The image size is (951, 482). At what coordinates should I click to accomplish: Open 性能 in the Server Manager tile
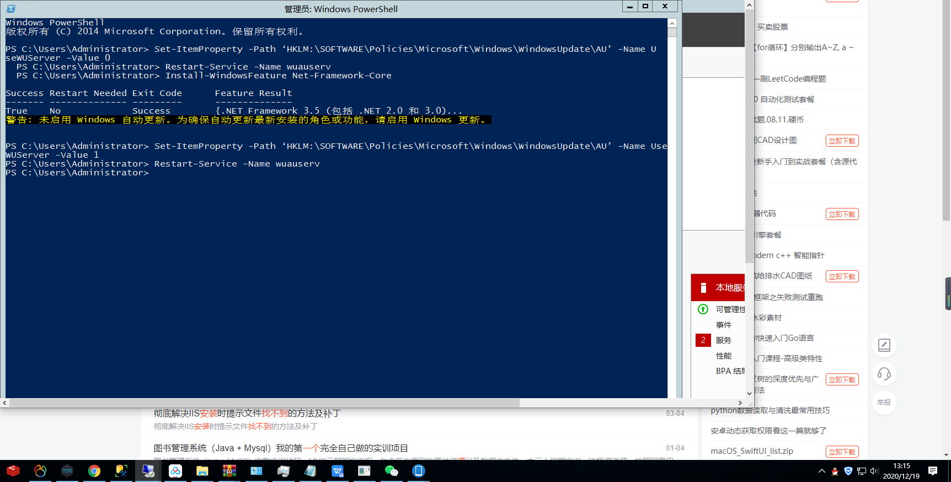[x=724, y=356]
